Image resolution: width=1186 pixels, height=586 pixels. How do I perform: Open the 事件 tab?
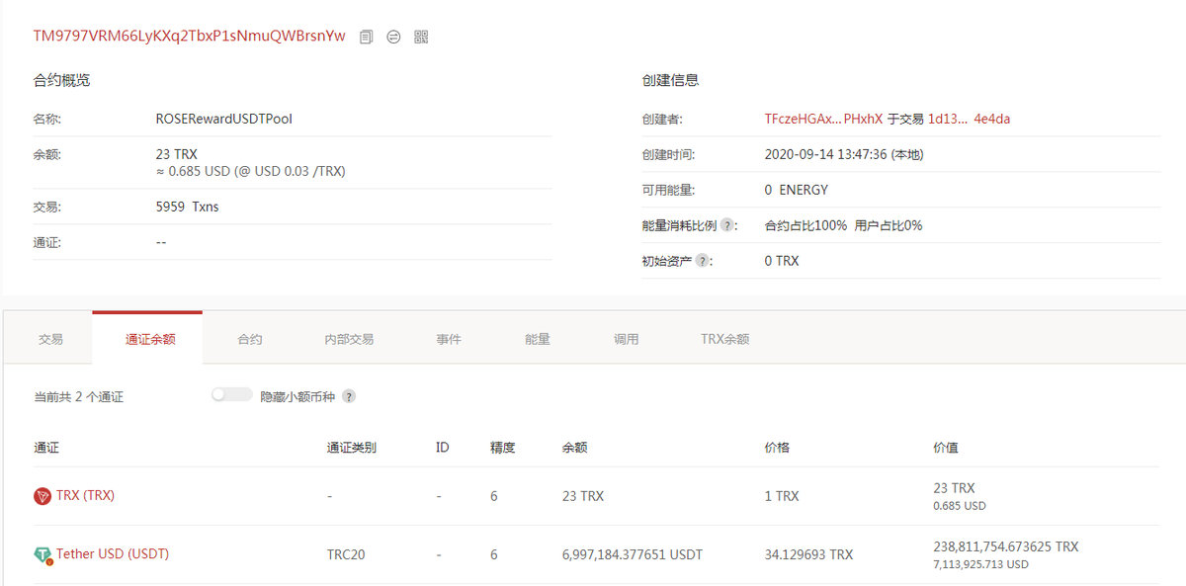449,339
